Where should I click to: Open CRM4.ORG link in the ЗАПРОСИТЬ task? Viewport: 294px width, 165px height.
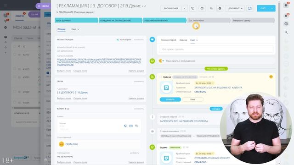[x=200, y=92]
